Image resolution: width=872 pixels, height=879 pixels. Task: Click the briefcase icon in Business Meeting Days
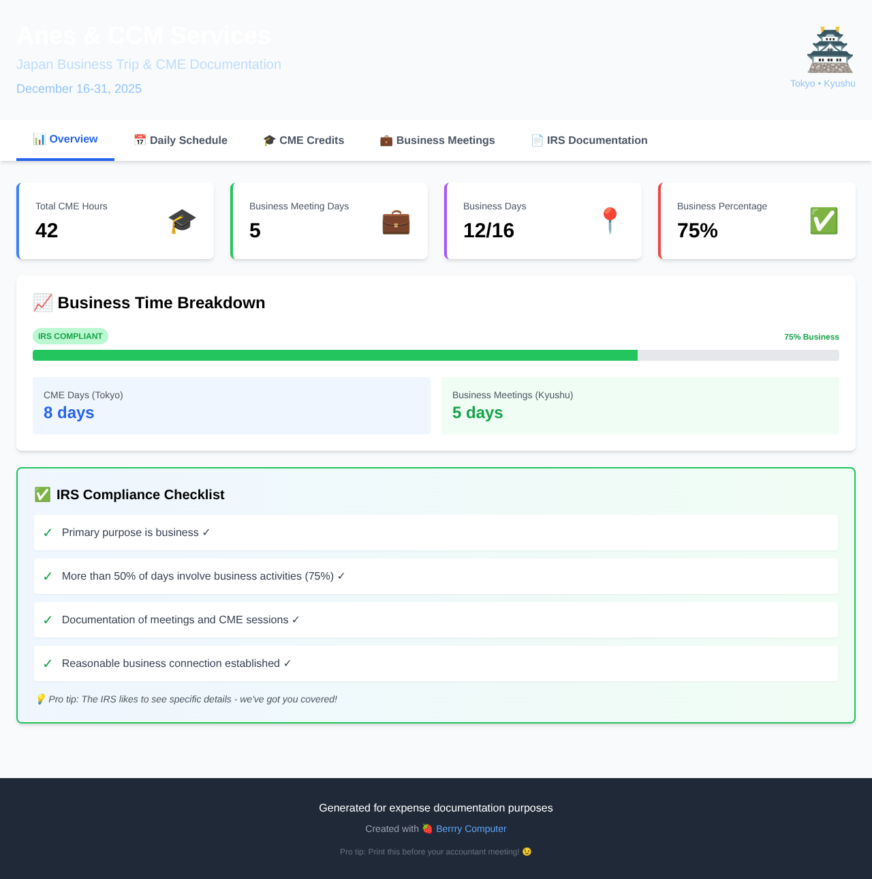tap(396, 222)
